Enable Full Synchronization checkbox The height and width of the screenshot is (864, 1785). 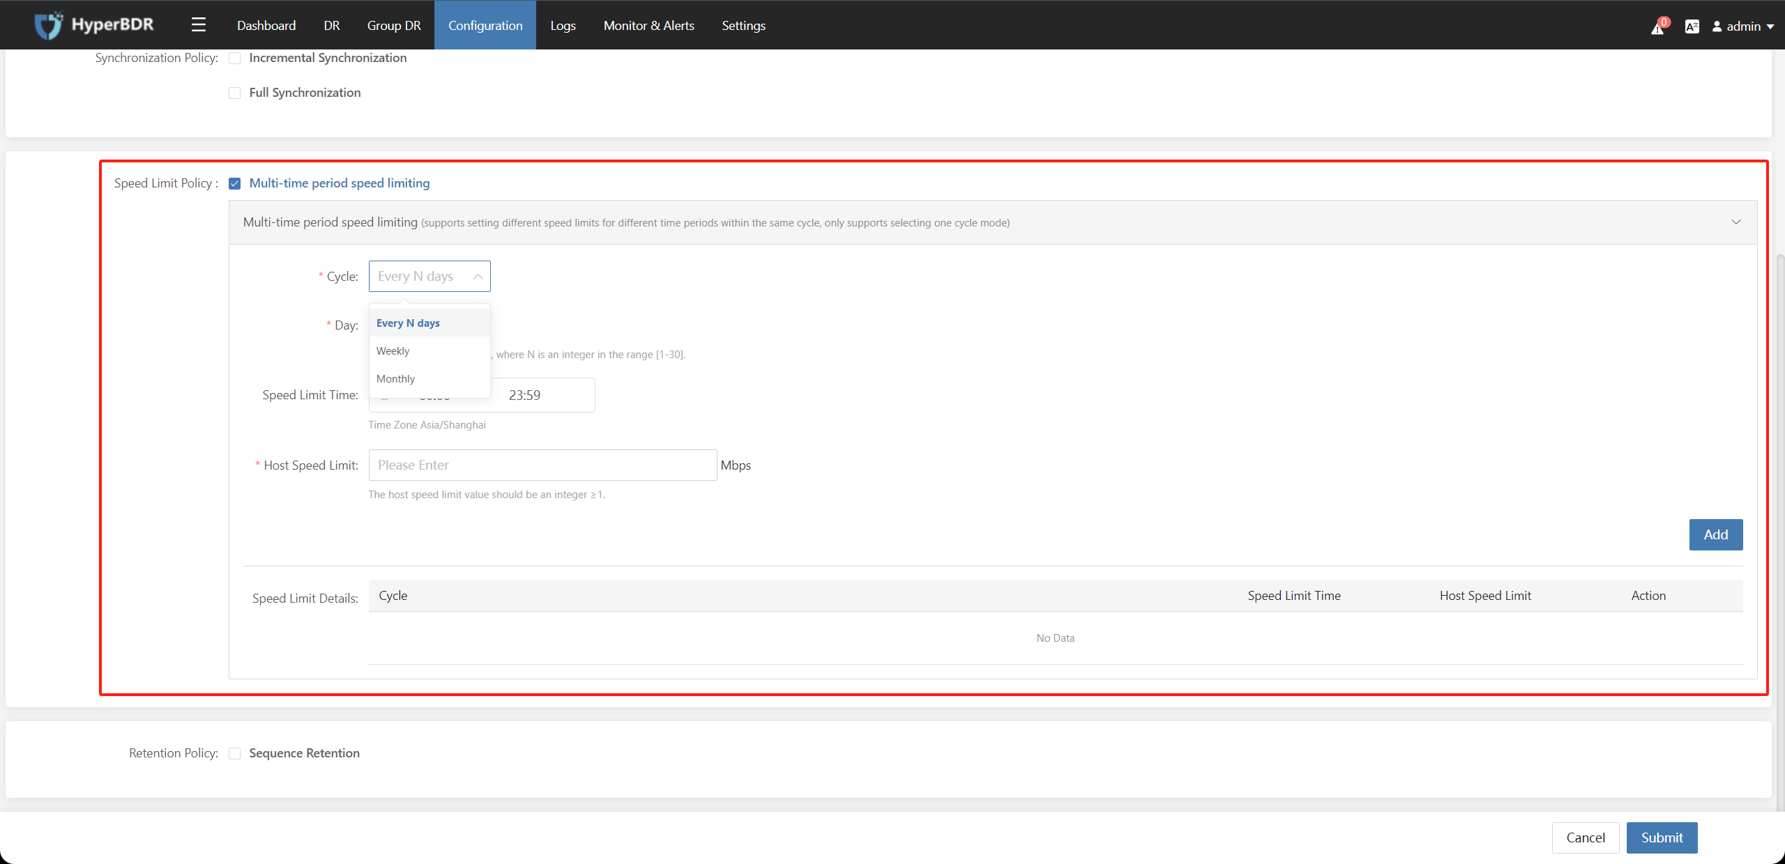(x=235, y=93)
